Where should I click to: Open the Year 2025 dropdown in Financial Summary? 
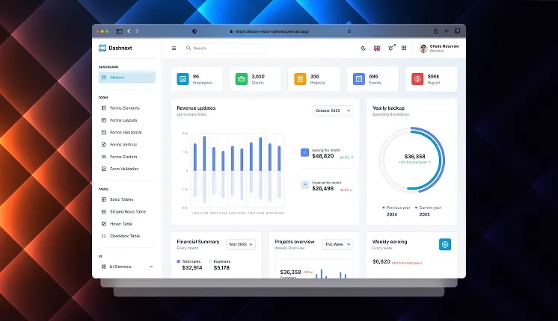click(x=241, y=244)
